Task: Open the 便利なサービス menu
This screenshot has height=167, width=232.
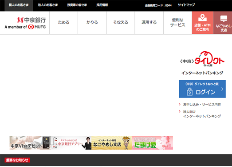Action: (178, 23)
